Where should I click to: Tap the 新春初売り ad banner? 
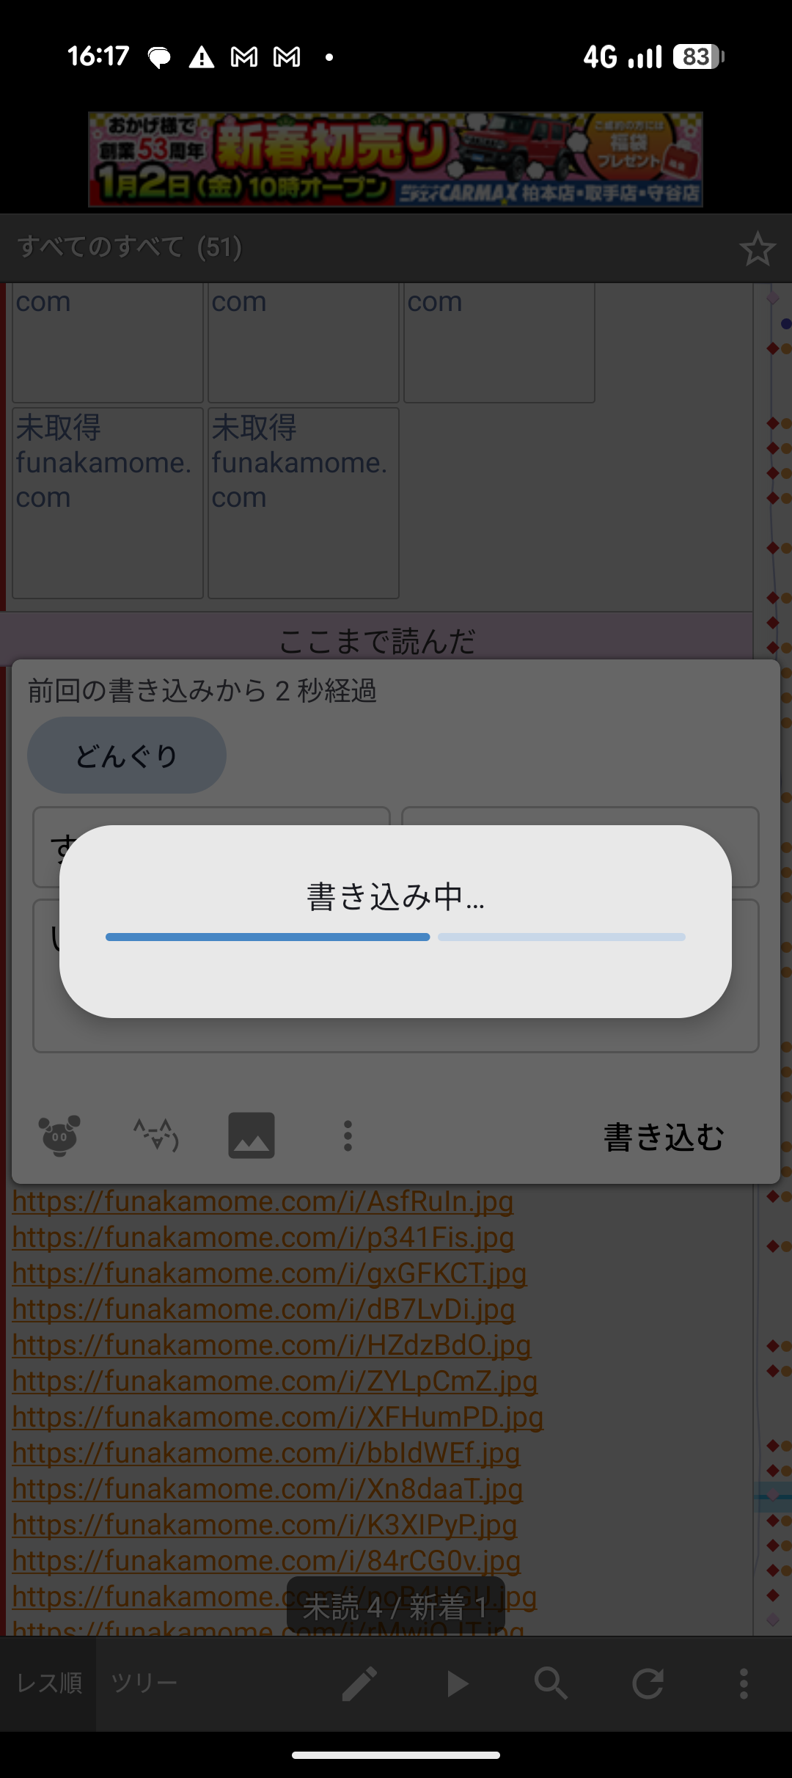point(395,159)
